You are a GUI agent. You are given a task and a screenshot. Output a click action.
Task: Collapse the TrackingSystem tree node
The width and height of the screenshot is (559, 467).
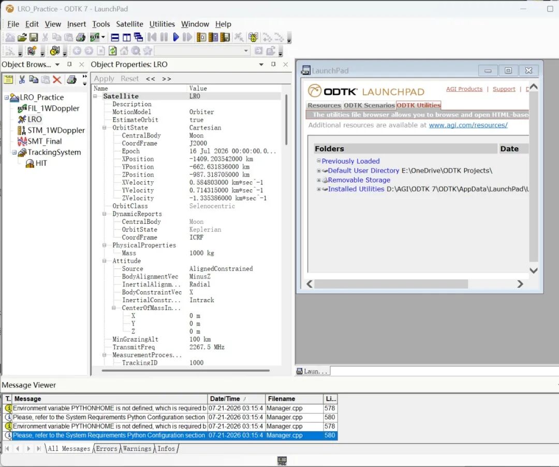coord(14,152)
